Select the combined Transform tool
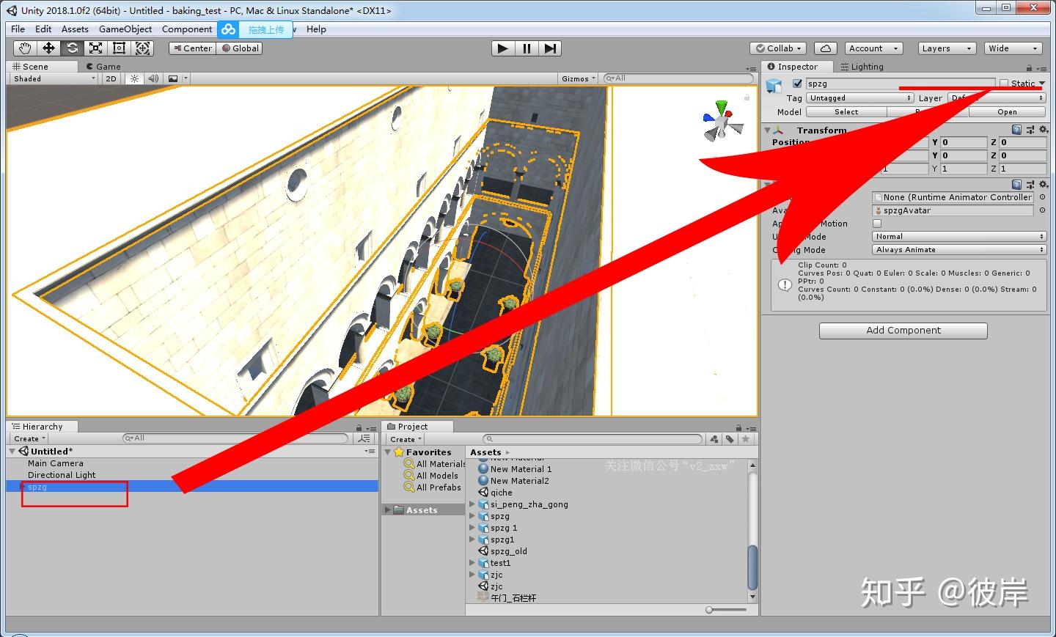This screenshot has height=637, width=1056. point(143,48)
